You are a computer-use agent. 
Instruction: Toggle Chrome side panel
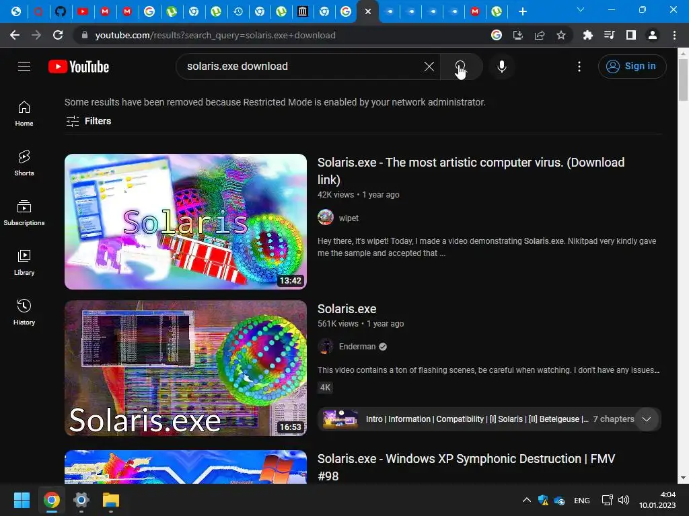(631, 35)
